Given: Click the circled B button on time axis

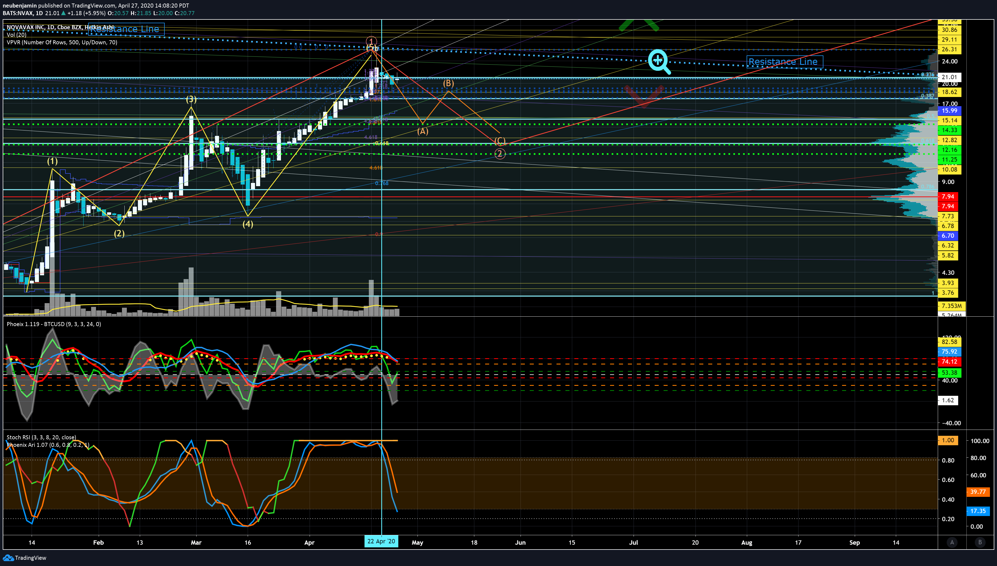Looking at the screenshot, I should 980,542.
